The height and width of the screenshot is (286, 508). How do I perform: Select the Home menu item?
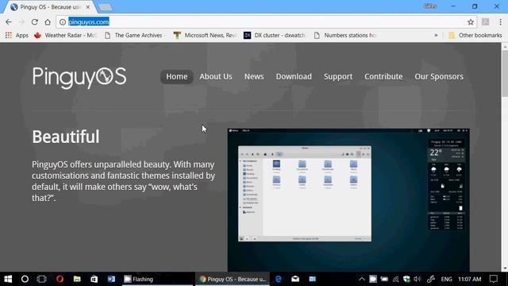(177, 76)
